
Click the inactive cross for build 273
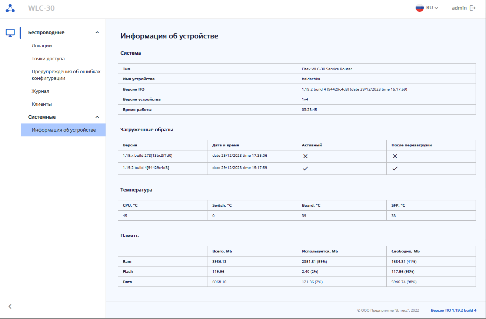pyautogui.click(x=305, y=156)
